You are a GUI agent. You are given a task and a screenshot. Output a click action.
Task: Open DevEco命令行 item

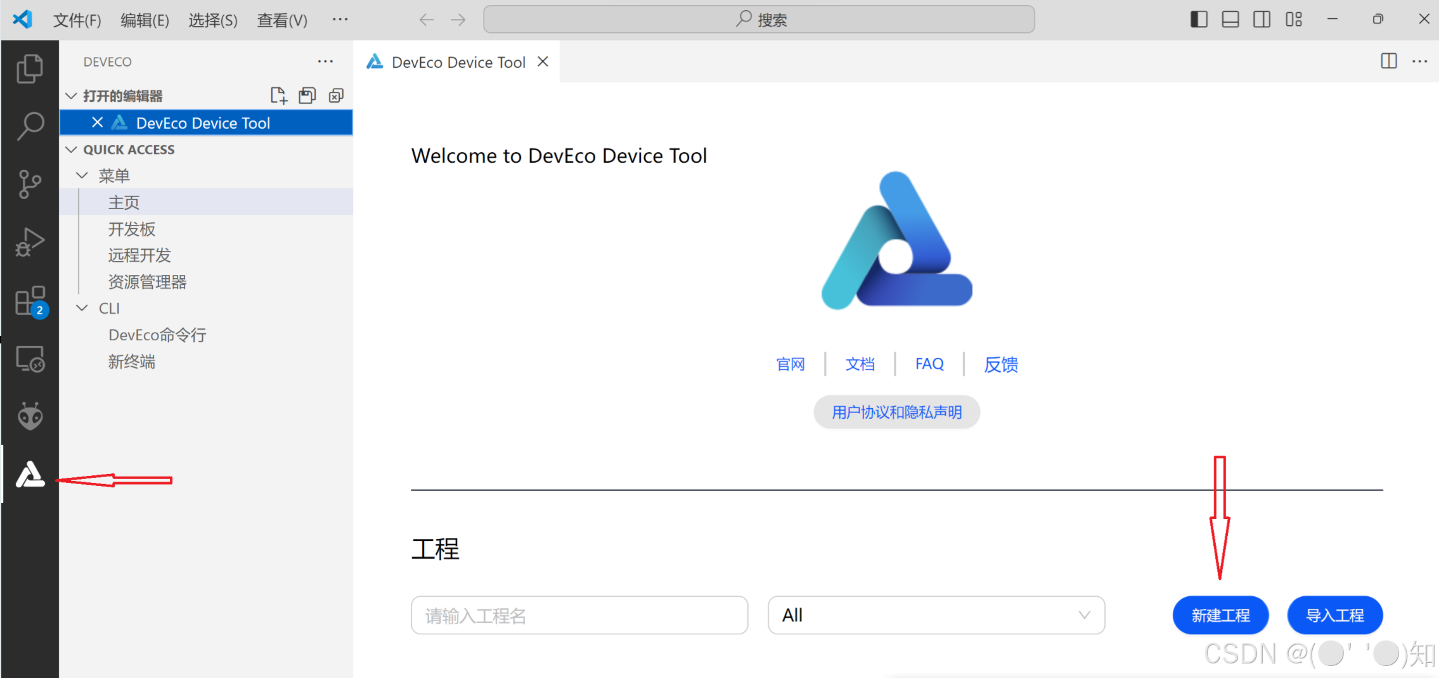tap(206, 335)
